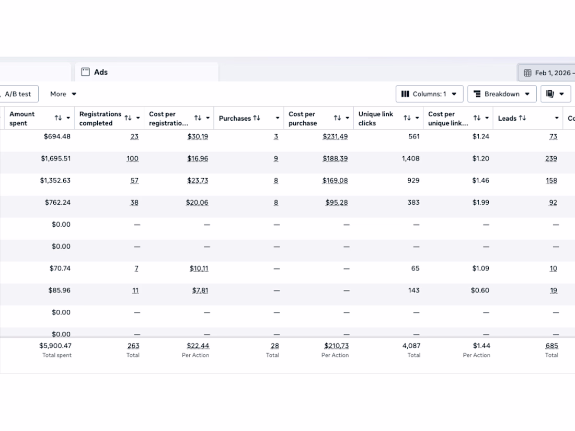Sort by Purchases sort arrows
The width and height of the screenshot is (575, 431).
point(257,118)
